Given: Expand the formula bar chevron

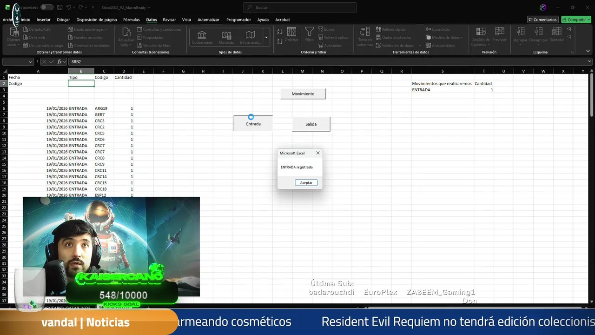Looking at the screenshot, I should point(589,61).
